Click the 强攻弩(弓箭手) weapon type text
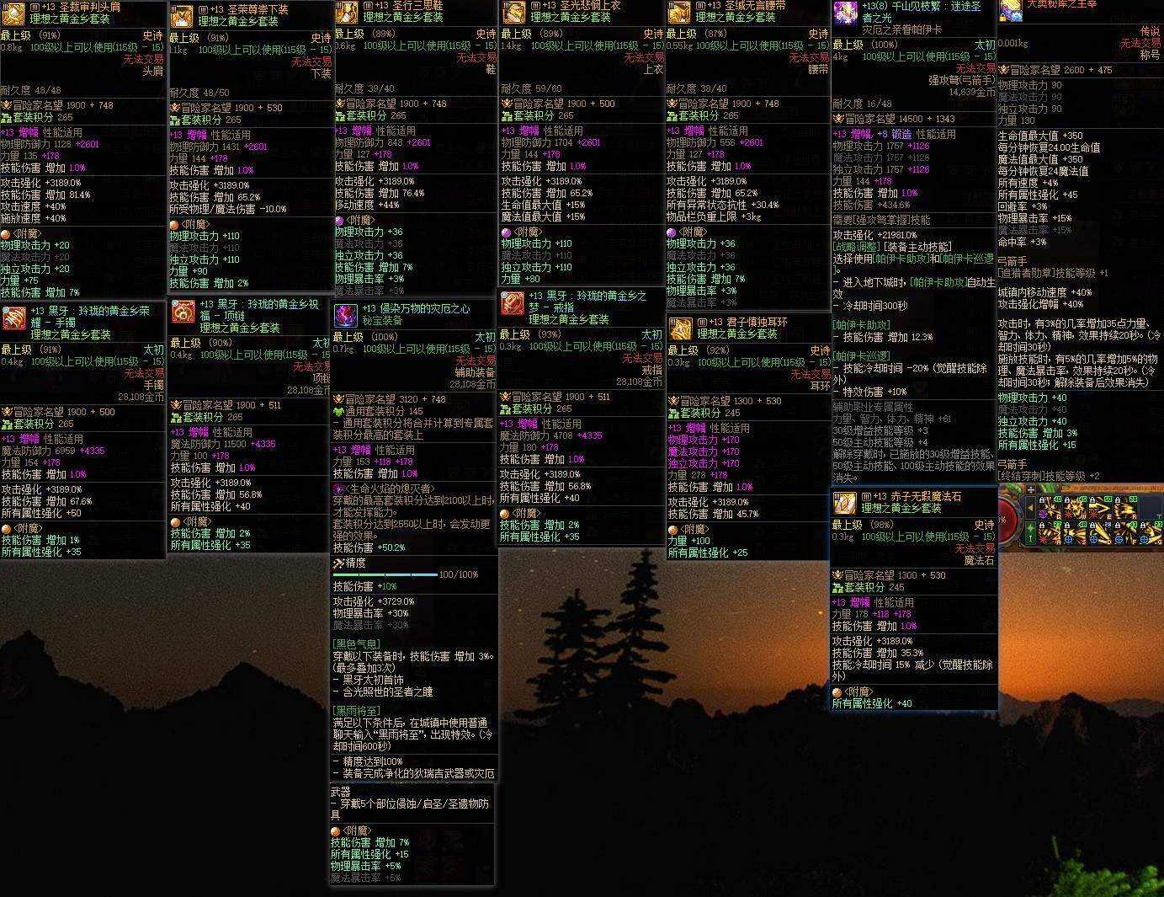1164x897 pixels. pos(962,81)
